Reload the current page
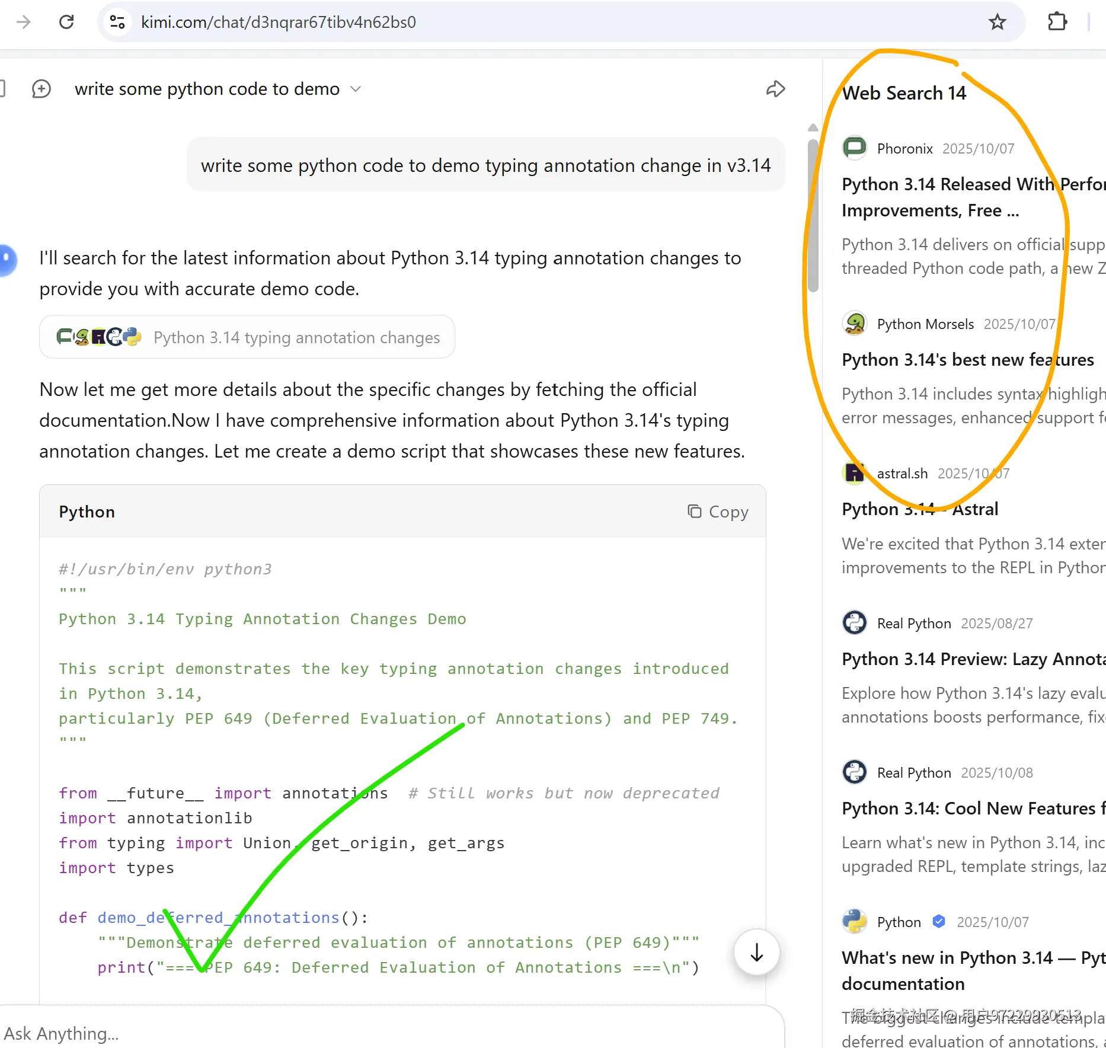Screen dimensions: 1106x1048 click(66, 23)
